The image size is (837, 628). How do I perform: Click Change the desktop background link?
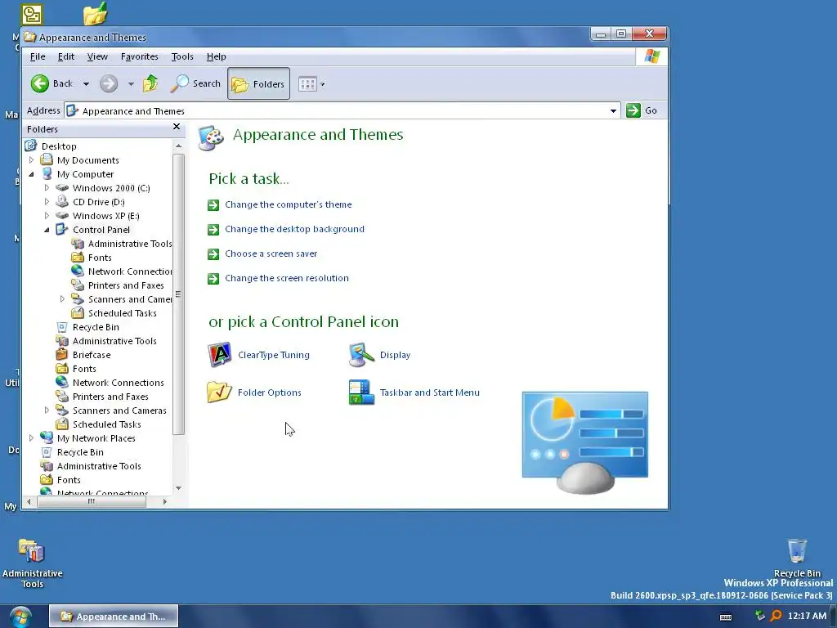294,229
